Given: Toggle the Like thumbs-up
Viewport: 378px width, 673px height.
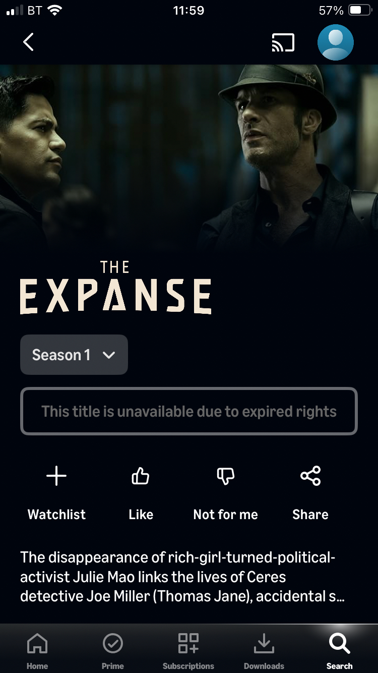Looking at the screenshot, I should [141, 493].
